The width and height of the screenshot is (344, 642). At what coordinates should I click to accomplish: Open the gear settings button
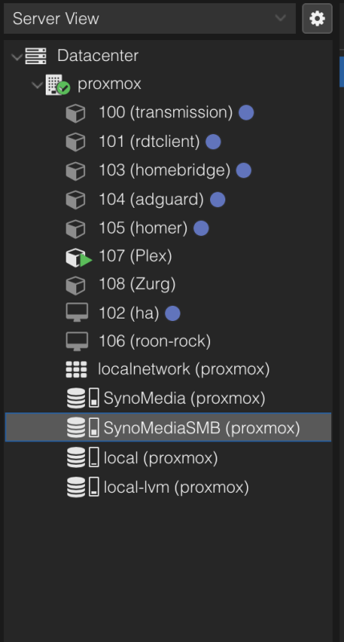tap(317, 18)
